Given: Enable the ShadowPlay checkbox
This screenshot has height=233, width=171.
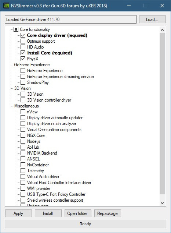Looking at the screenshot, I should (x=23, y=82).
